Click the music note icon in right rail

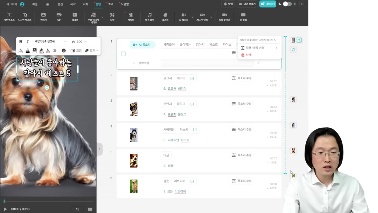click(293, 49)
